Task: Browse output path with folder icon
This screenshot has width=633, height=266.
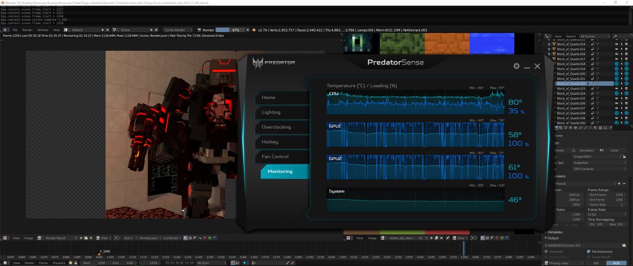Action: pyautogui.click(x=624, y=245)
